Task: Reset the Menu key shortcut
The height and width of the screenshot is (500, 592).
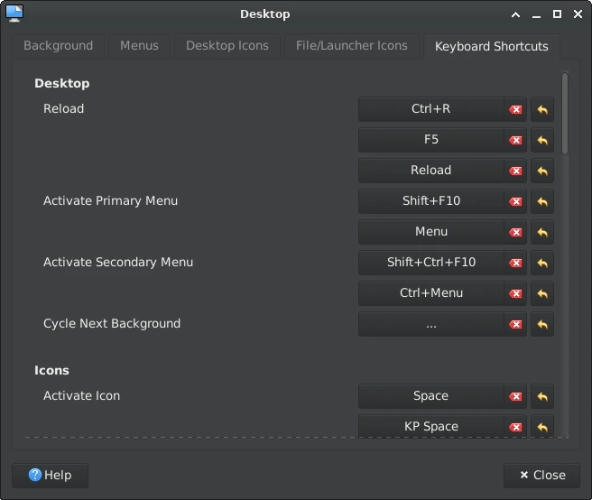Action: tap(542, 232)
